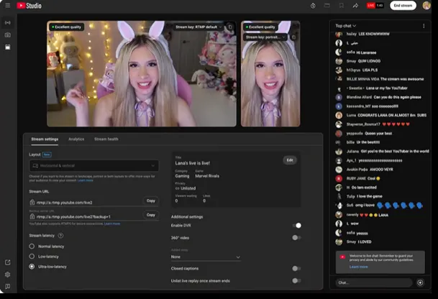
Task: Click the bookmark highlight icon in top bar
Action: click(x=342, y=6)
